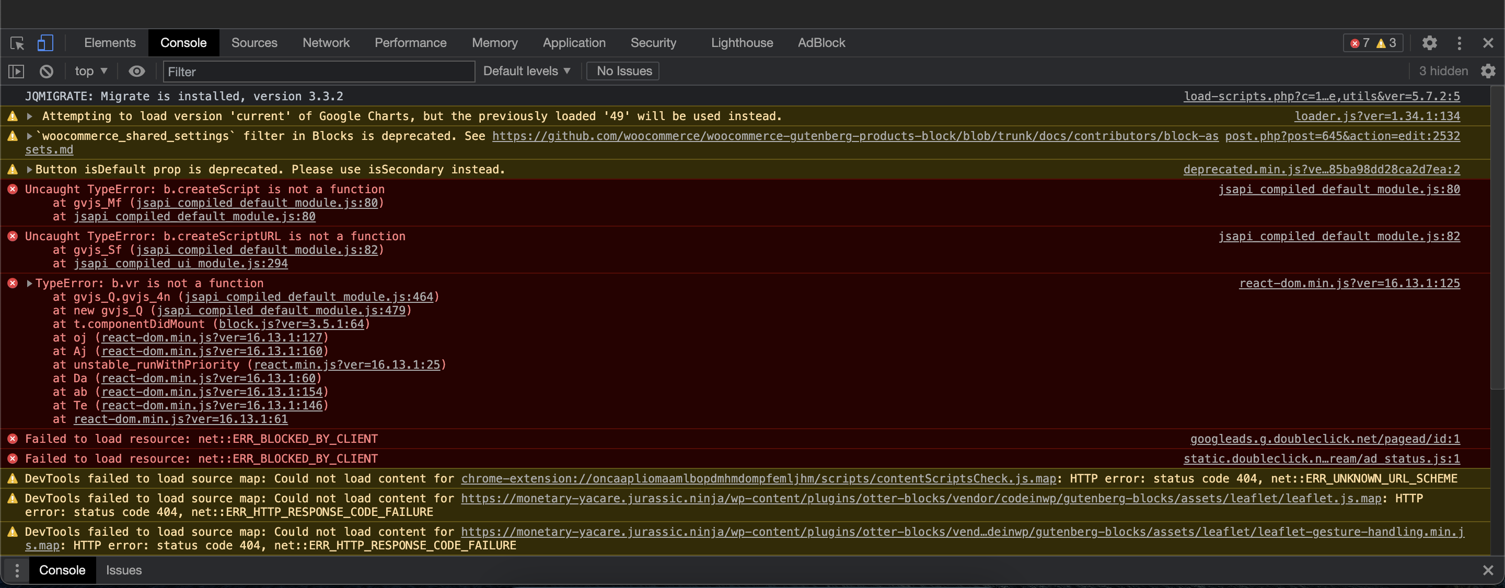Open console sidebar with panel icon
Viewport: 1505px width, 588px height.
point(16,71)
